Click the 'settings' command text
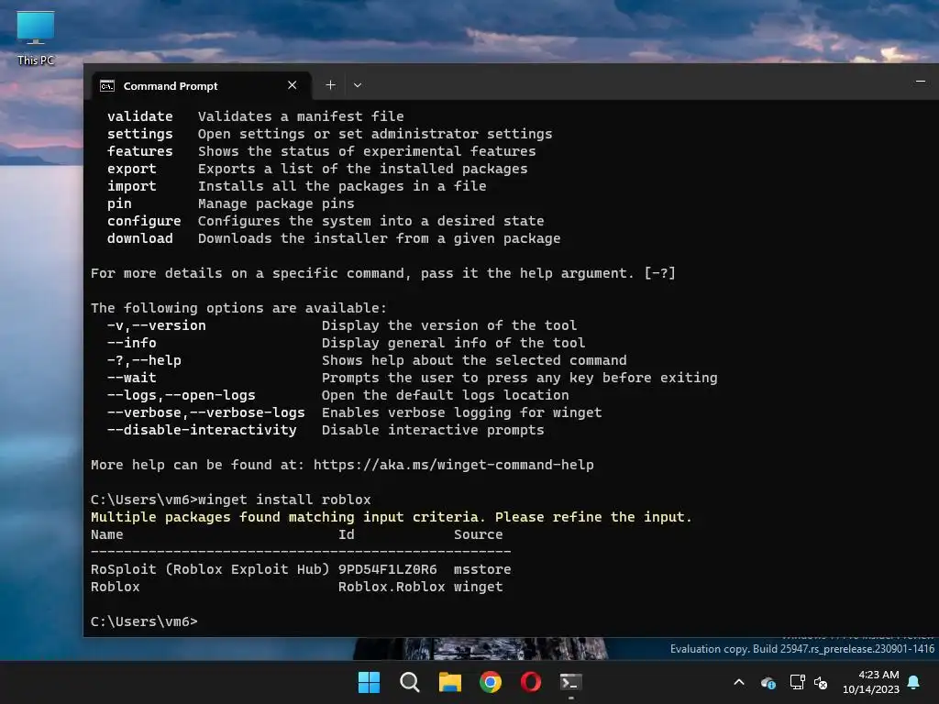 coord(140,134)
